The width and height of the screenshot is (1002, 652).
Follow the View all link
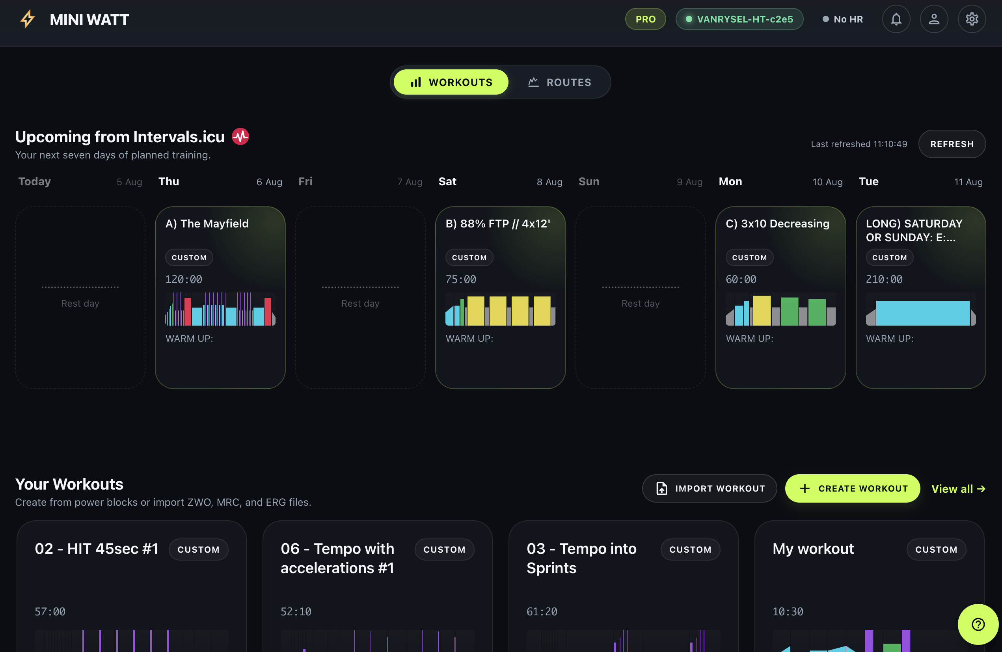(x=958, y=489)
